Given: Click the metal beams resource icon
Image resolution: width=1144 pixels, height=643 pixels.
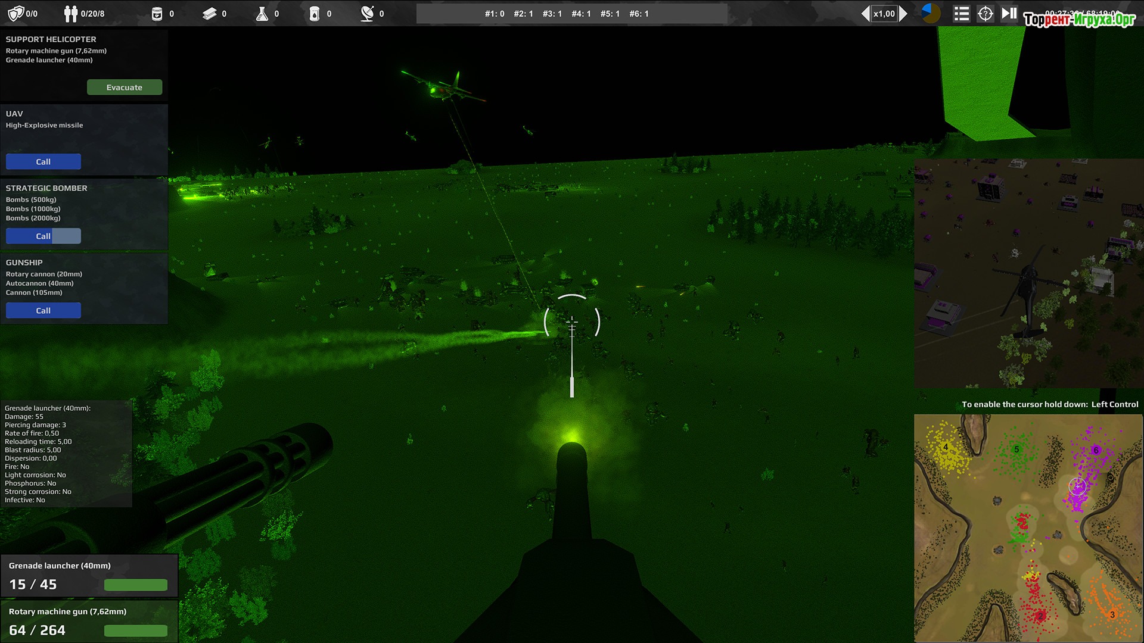Looking at the screenshot, I should [x=209, y=13].
